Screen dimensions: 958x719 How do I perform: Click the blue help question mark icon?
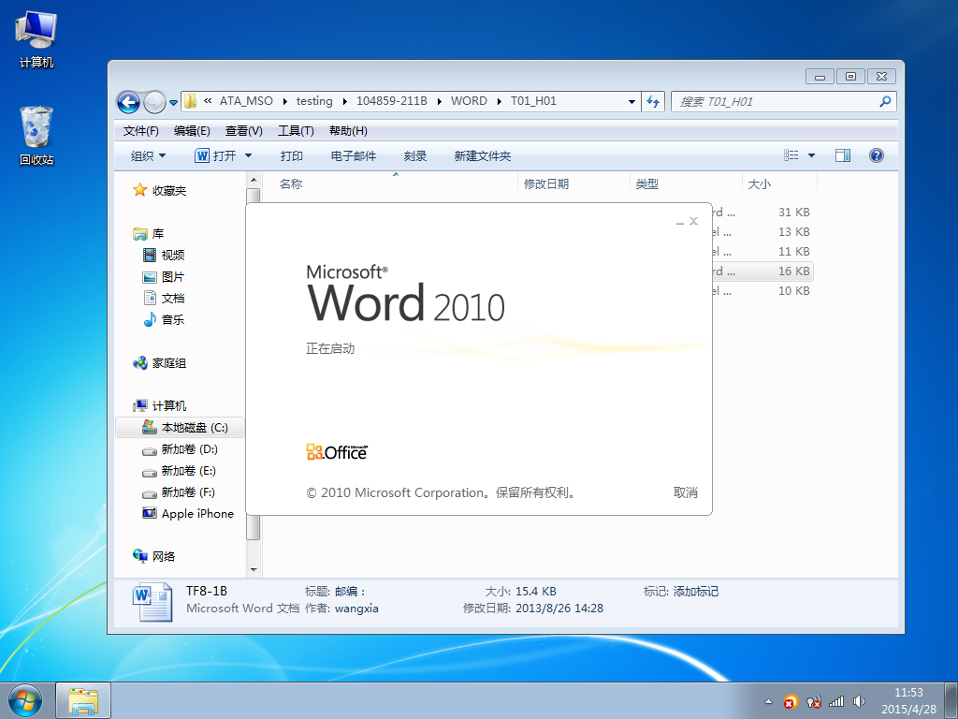[x=876, y=155]
